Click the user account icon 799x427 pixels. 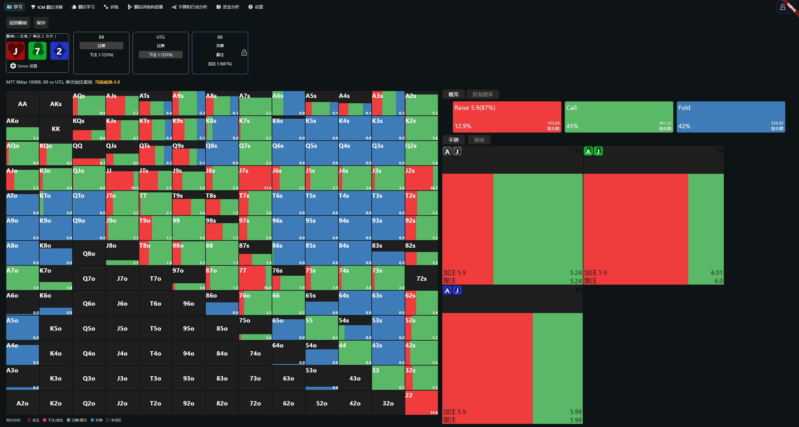click(782, 7)
